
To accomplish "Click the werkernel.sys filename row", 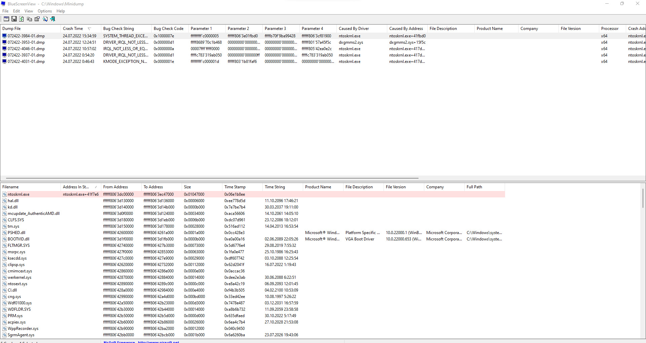I will coord(20,277).
